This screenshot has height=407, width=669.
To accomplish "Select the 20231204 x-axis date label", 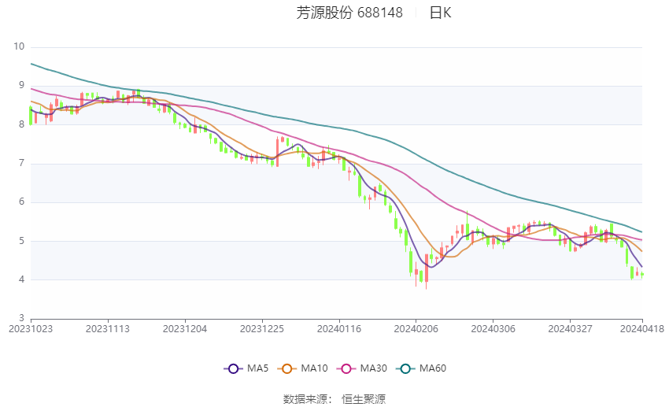I will pos(185,329).
